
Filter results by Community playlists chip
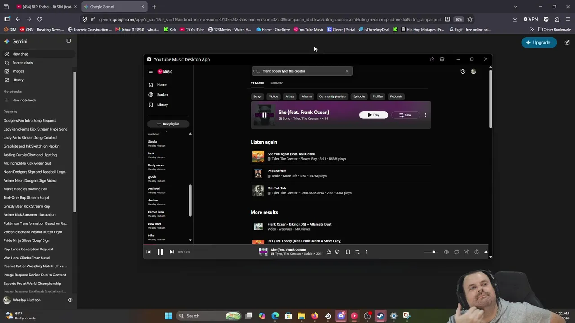pyautogui.click(x=332, y=96)
